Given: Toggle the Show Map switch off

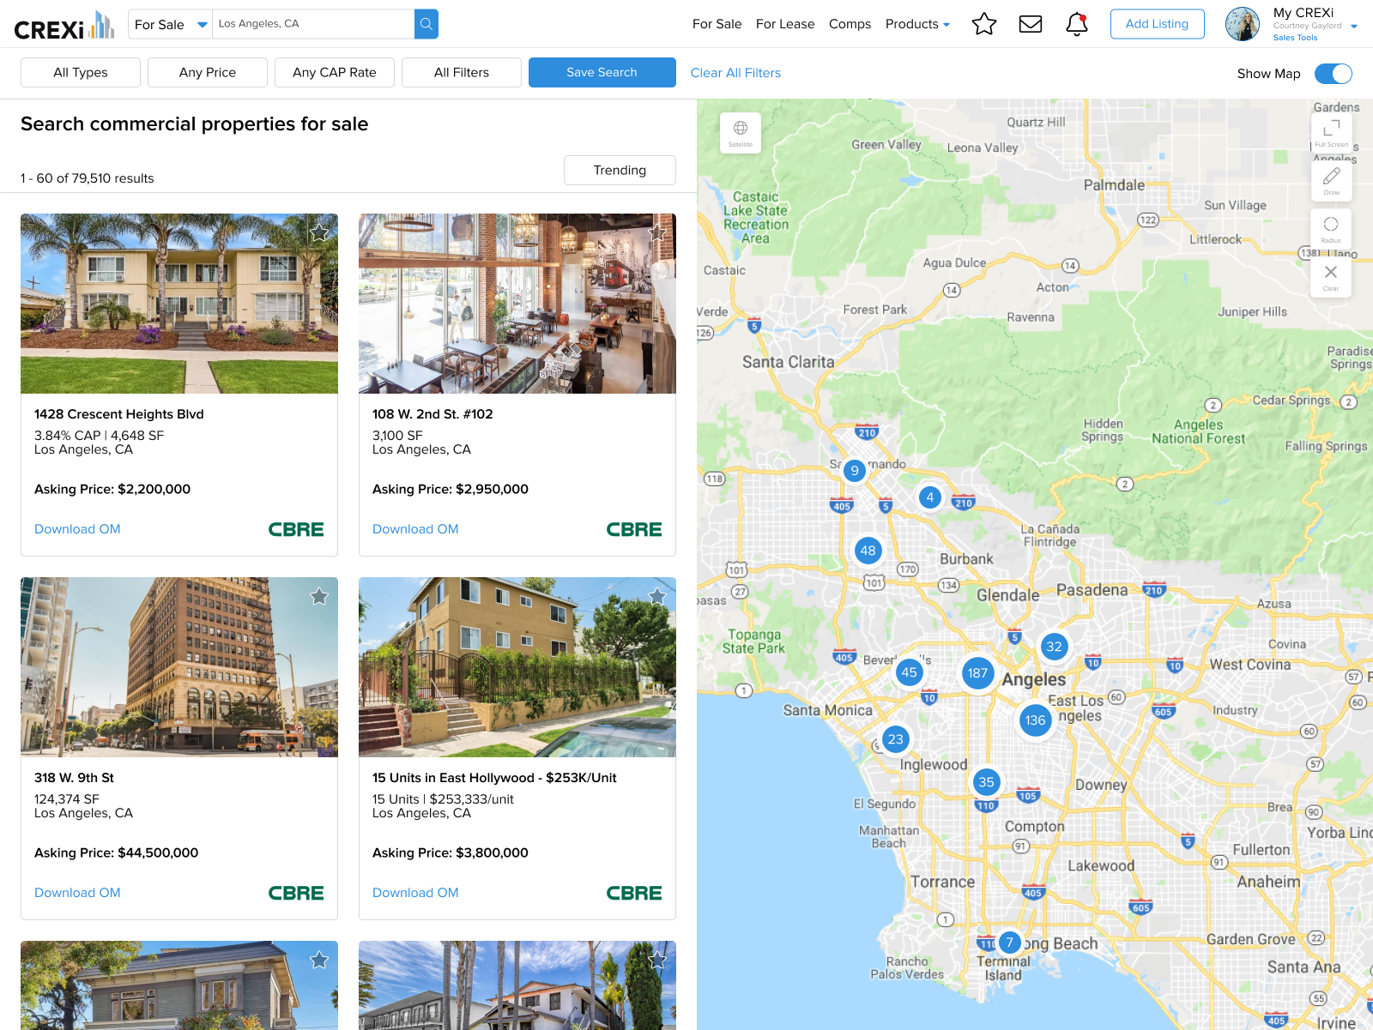Looking at the screenshot, I should [x=1333, y=74].
